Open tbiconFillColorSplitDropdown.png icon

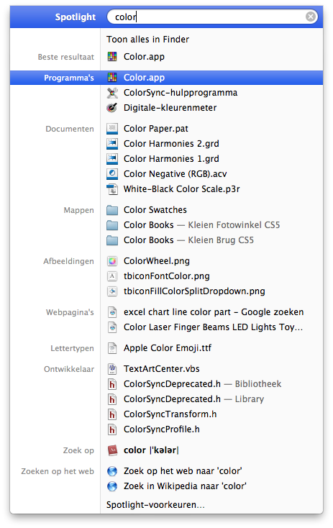pyautogui.click(x=112, y=291)
